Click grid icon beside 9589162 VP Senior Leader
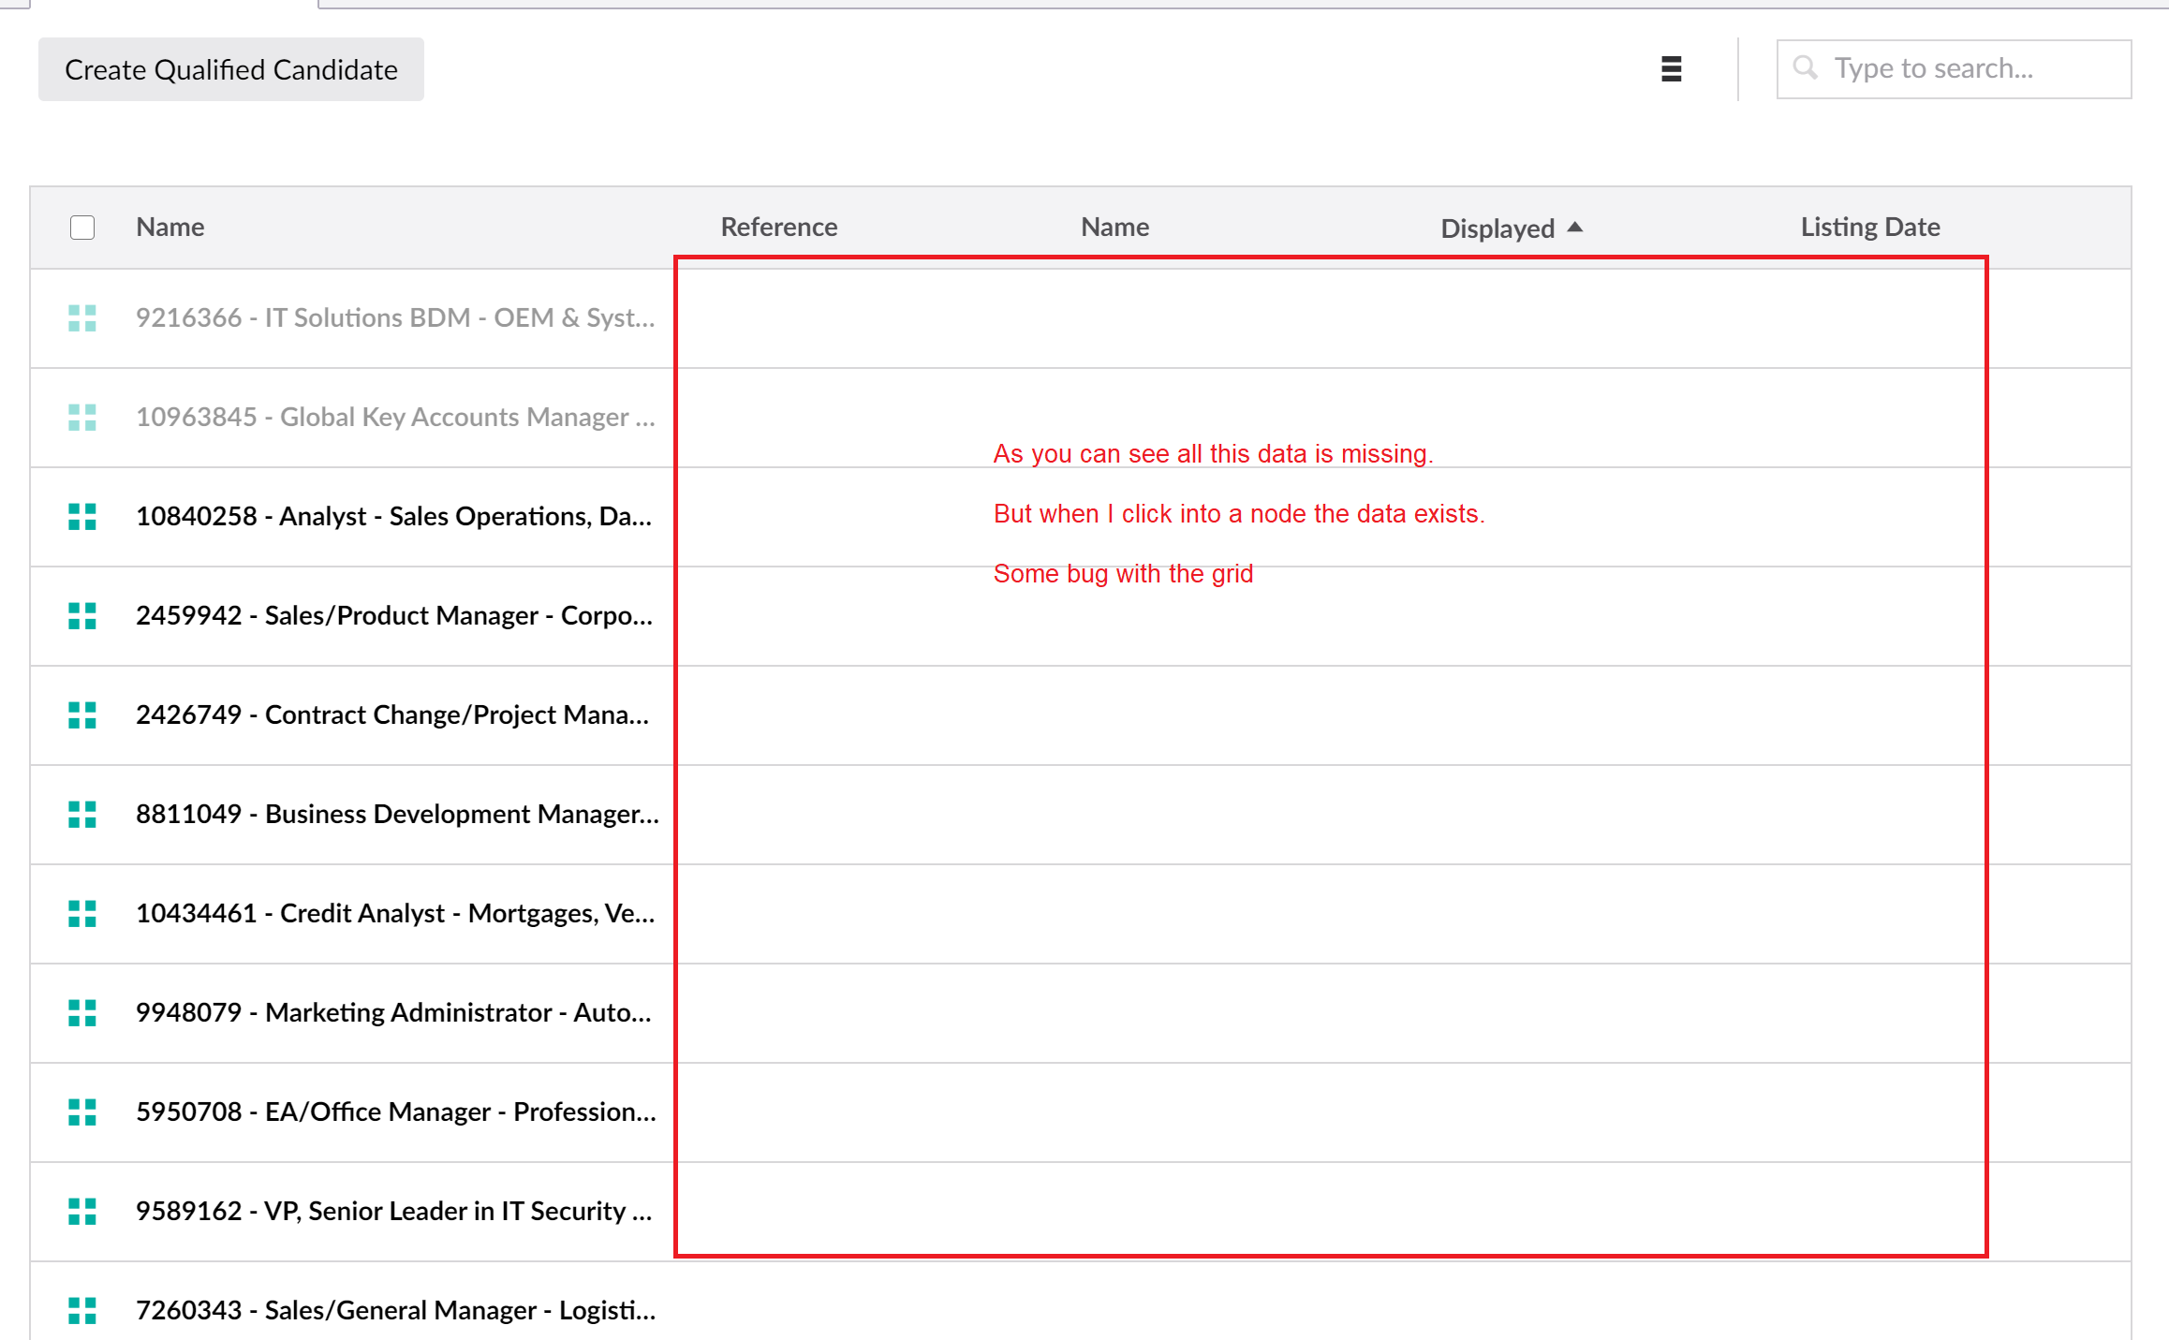This screenshot has height=1340, width=2169. coord(82,1212)
